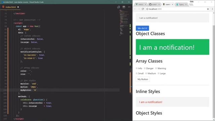
Task: Click the Array Classes heading
Action: (149, 61)
